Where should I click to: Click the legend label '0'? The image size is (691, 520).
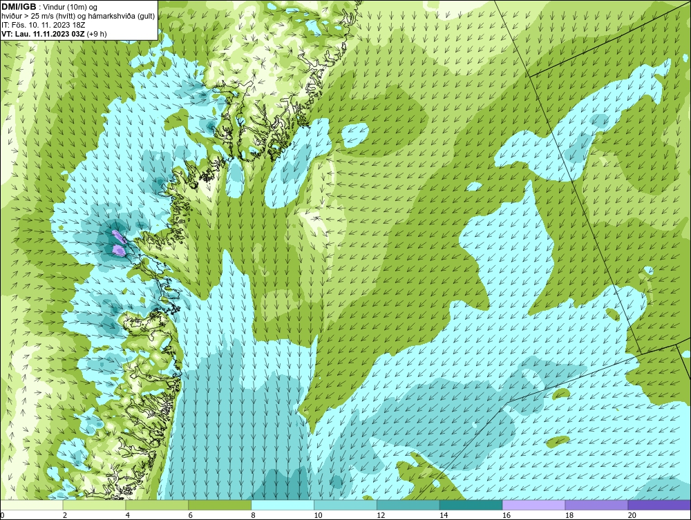(x=3, y=515)
